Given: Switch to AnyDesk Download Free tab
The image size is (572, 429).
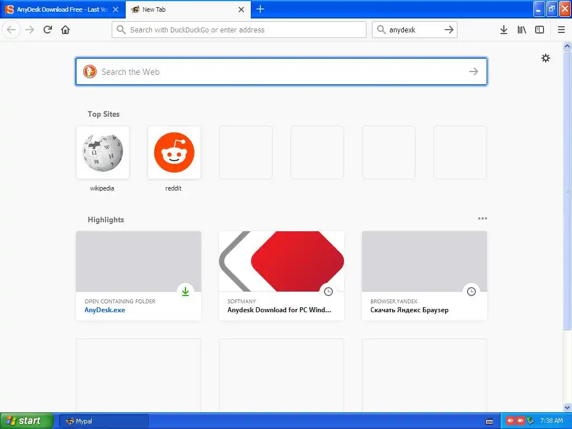Looking at the screenshot, I should click(x=63, y=9).
